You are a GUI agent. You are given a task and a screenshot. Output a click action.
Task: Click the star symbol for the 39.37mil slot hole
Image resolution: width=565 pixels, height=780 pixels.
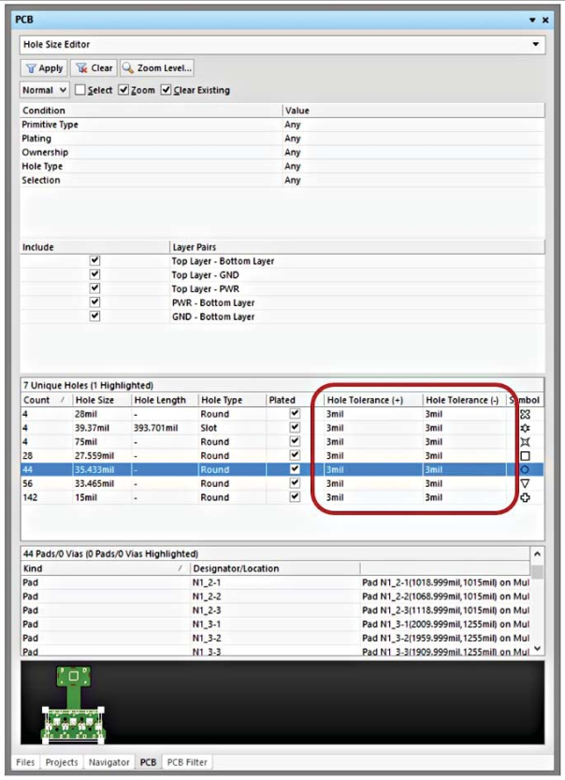point(525,428)
